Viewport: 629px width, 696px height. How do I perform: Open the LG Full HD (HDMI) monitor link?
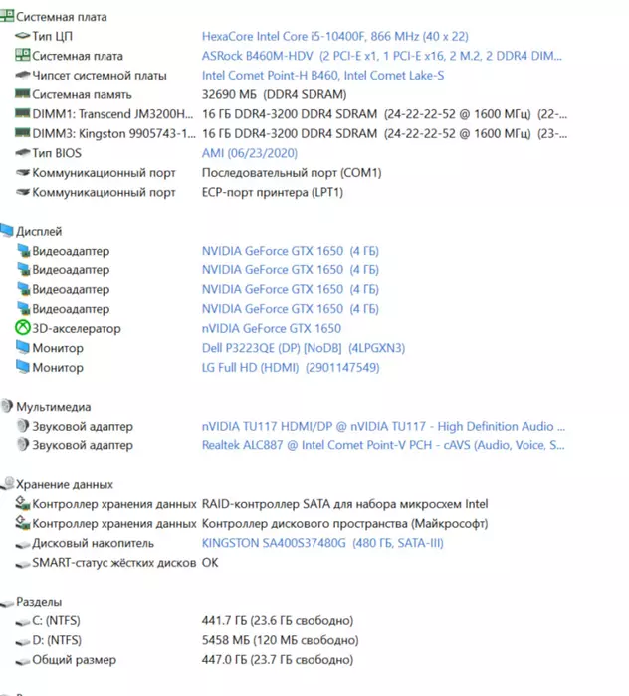(291, 368)
